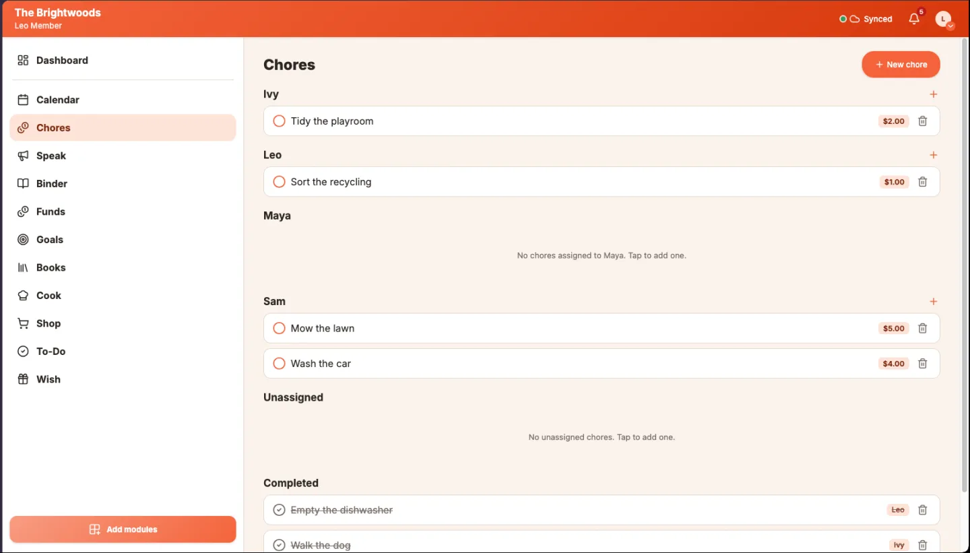Mark Tidy the playroom as complete
Screen dimensions: 970x553
(279, 121)
